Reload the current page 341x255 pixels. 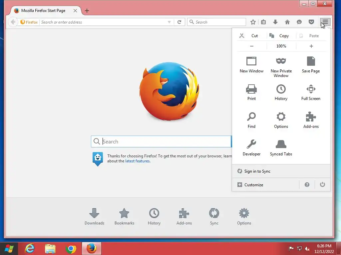pos(179,22)
